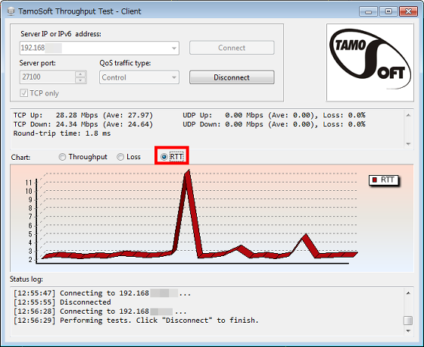This screenshot has width=424, height=347.
Task: Click results panel scroll up arrow
Action: [408, 115]
